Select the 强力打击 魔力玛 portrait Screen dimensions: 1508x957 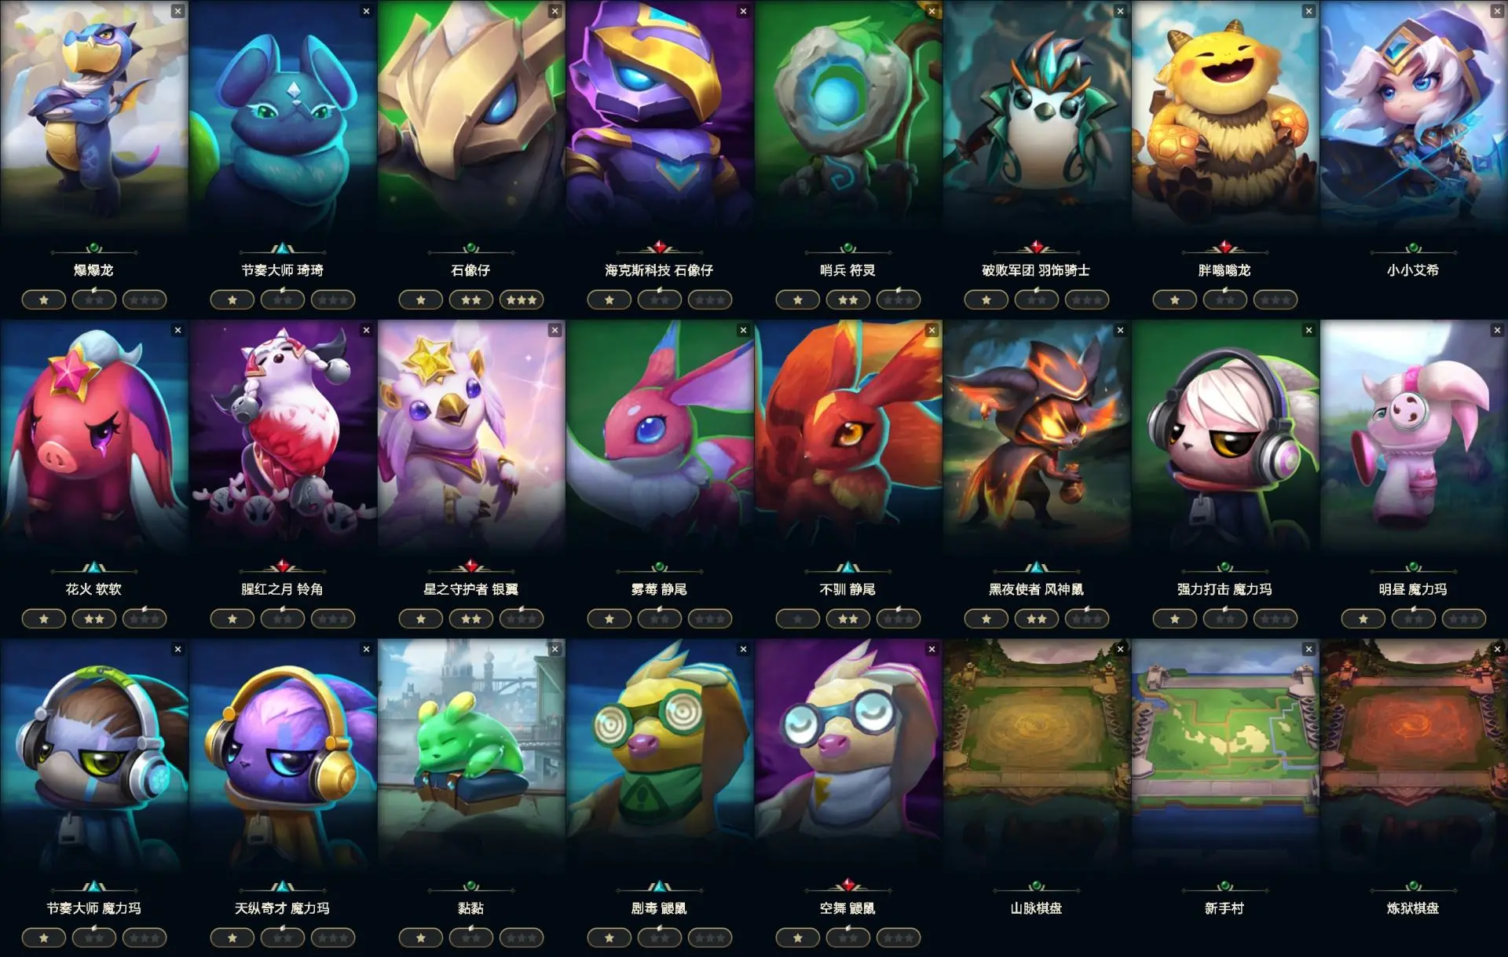pos(1225,437)
